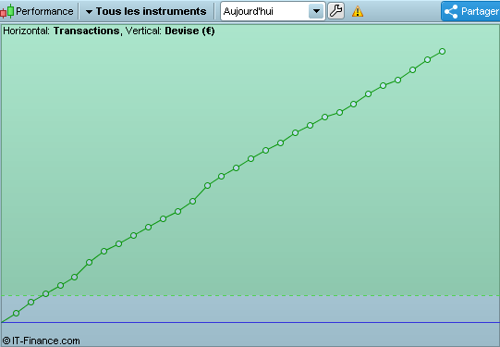Select the first data point on curve

(17, 313)
